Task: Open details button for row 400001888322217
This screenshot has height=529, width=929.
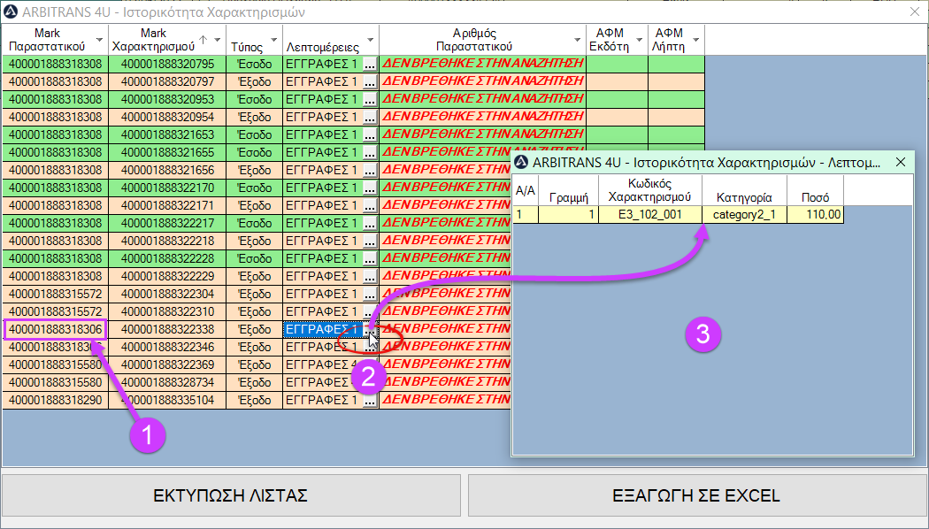Action: tap(370, 224)
